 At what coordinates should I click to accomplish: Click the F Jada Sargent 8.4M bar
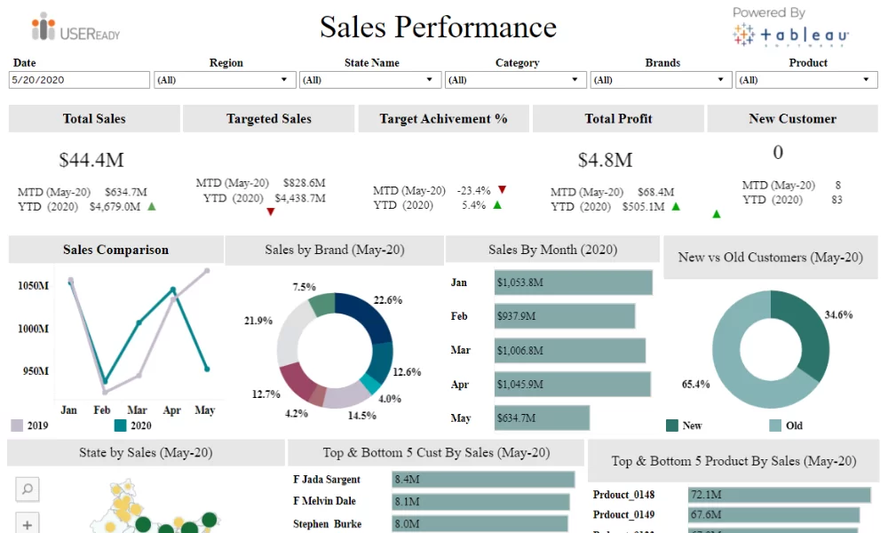coord(483,479)
